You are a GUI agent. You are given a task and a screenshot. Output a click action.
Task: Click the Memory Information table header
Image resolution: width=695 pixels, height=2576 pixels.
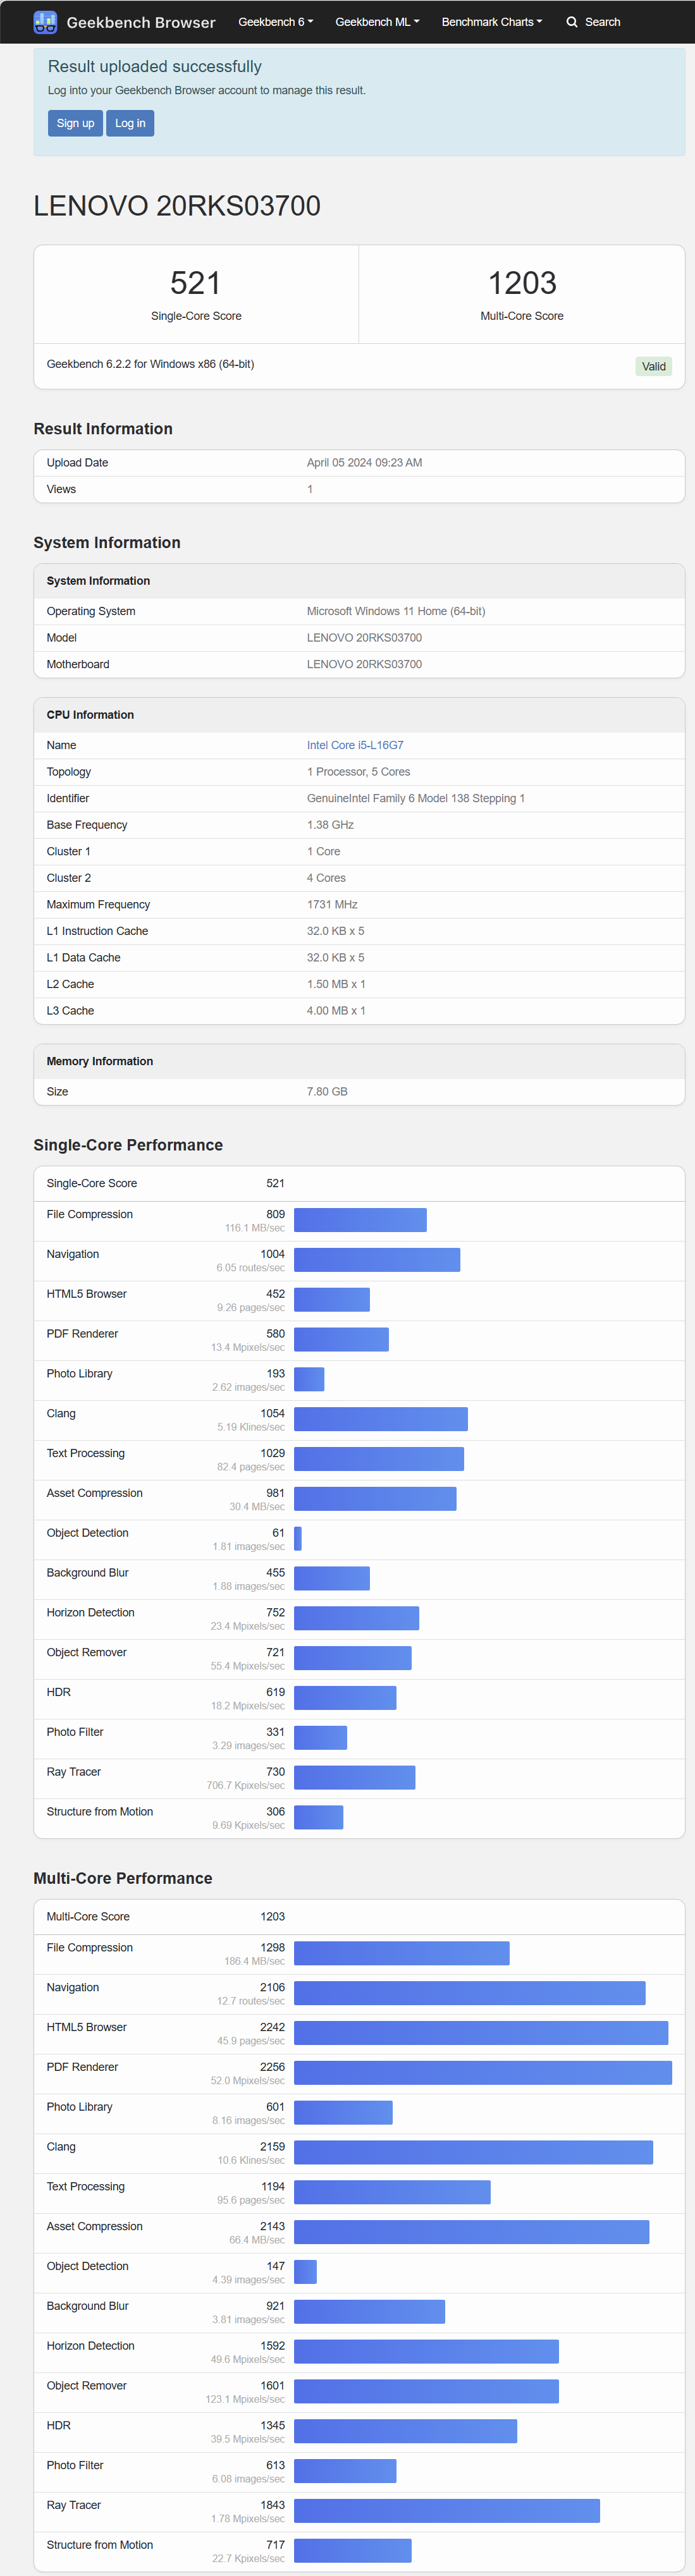(x=359, y=1061)
